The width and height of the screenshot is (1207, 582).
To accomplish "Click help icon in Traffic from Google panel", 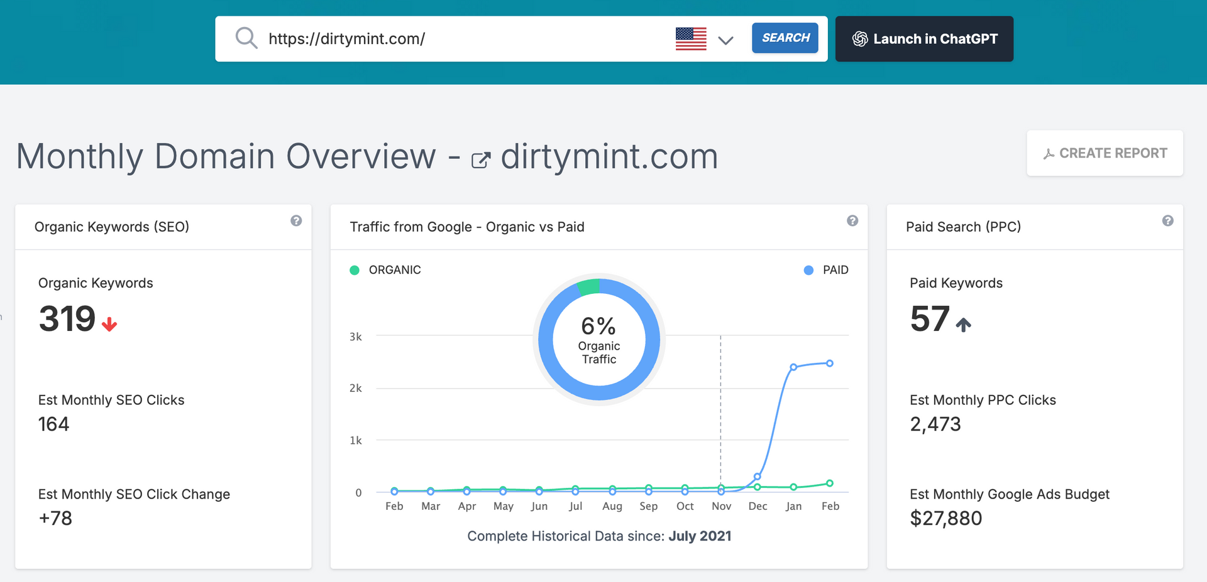I will [852, 221].
